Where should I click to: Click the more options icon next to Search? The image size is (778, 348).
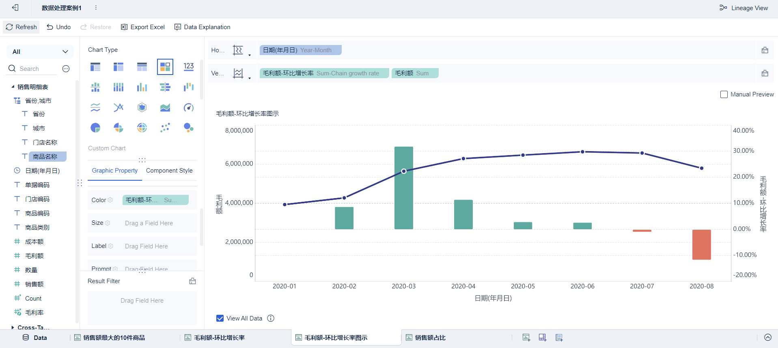pyautogui.click(x=66, y=69)
